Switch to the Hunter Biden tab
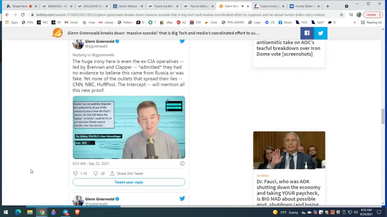Viewport: 387px width, 217px height. point(304,6)
